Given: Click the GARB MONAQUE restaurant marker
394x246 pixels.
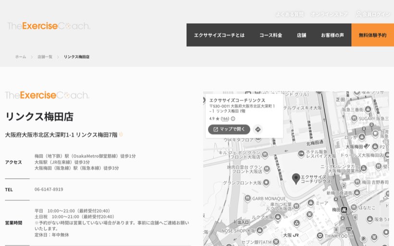Looking at the screenshot, I should point(247,198).
